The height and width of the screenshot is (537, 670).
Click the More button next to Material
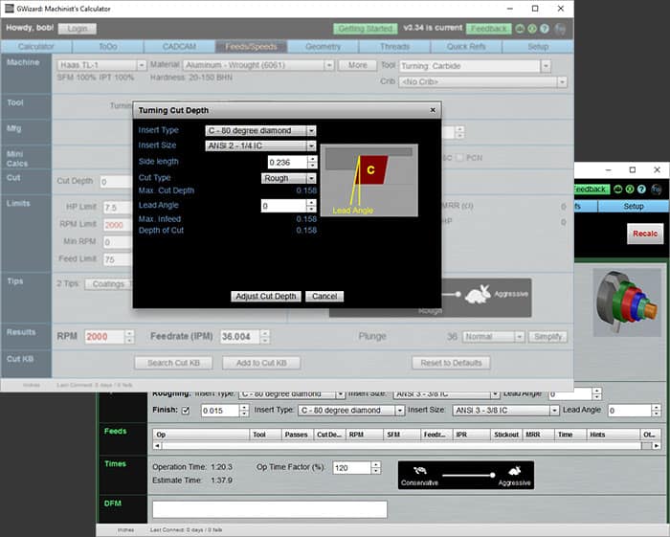pos(358,65)
